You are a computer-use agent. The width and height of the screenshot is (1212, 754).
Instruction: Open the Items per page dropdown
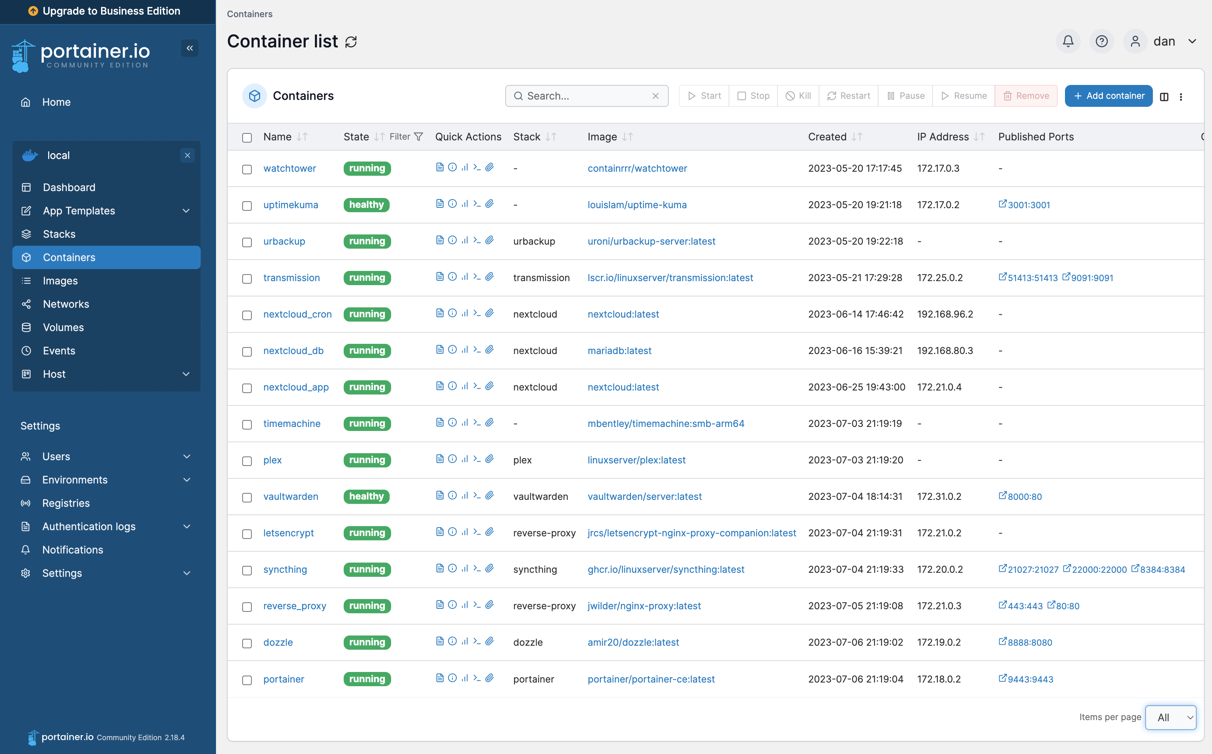pyautogui.click(x=1170, y=717)
